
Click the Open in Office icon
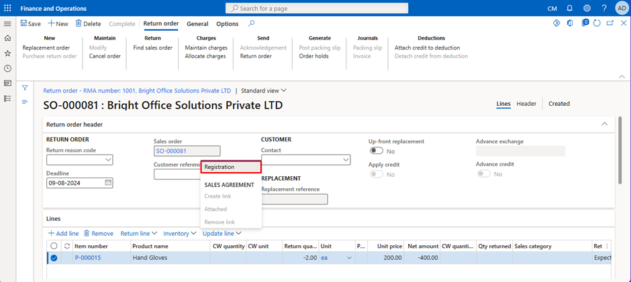click(570, 23)
